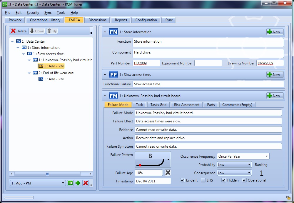Click the Down button in tree toolbar

(x=36, y=31)
